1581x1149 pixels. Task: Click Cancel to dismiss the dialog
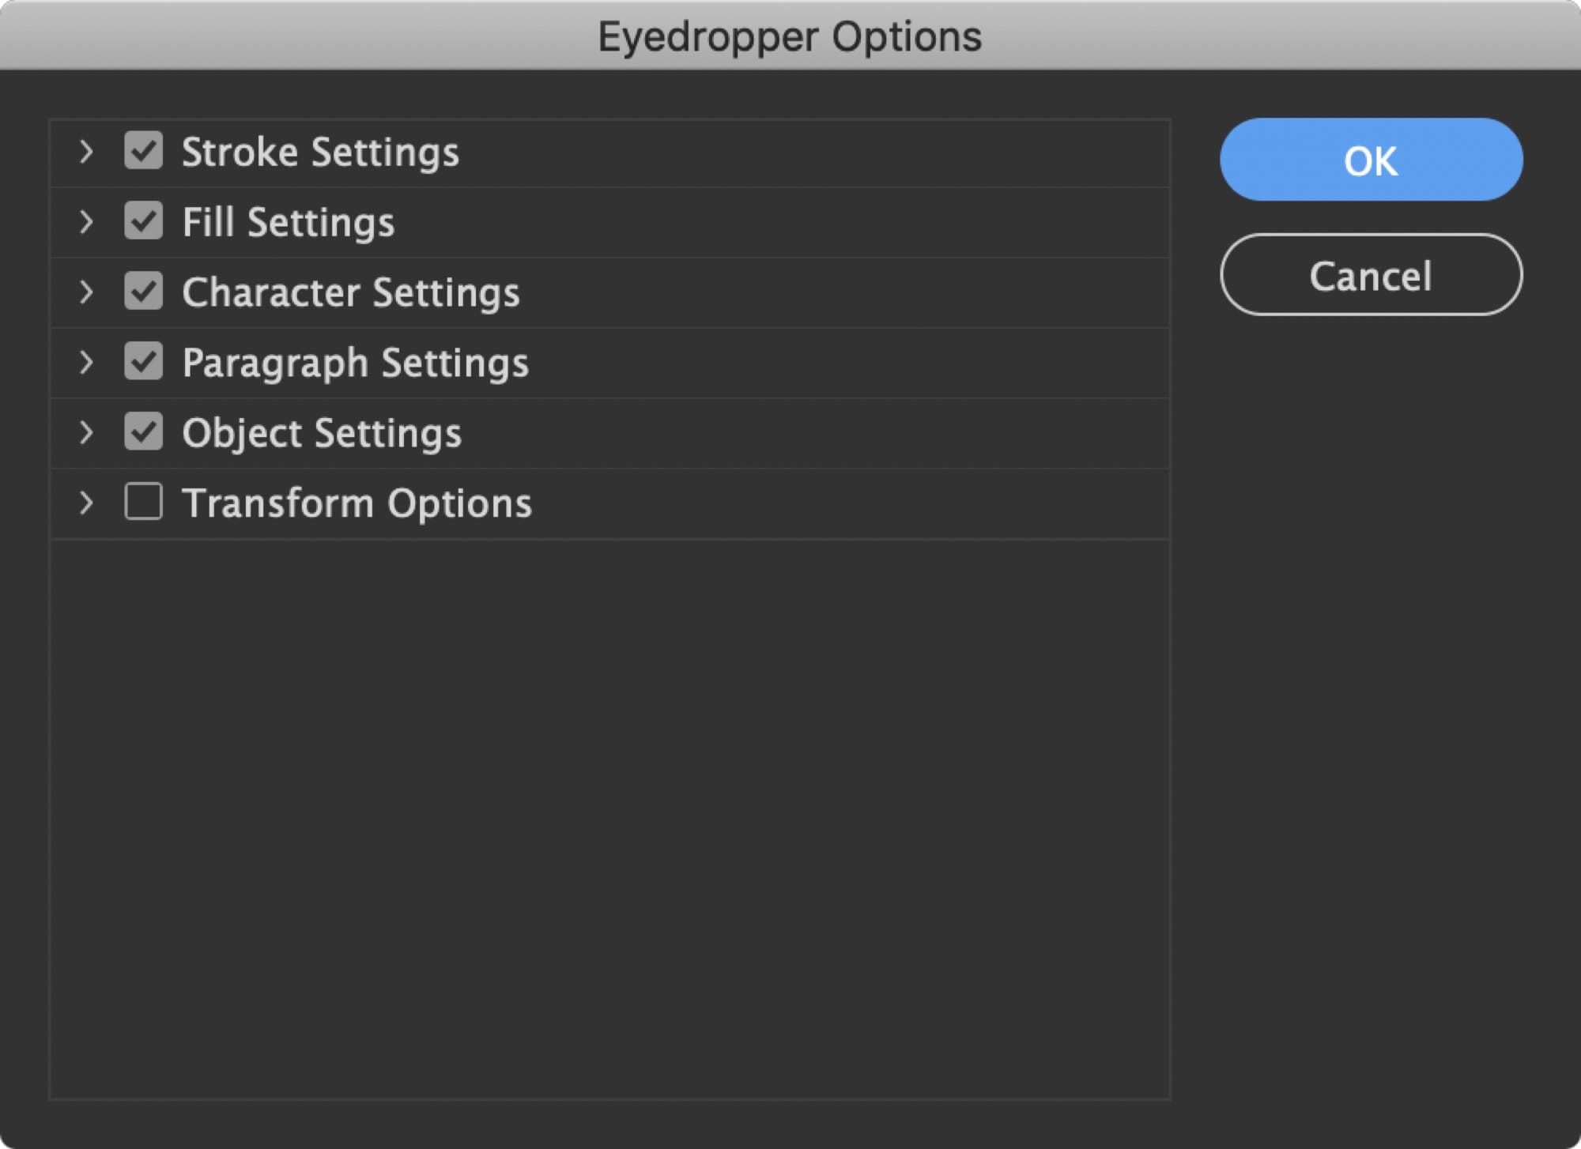pos(1371,275)
